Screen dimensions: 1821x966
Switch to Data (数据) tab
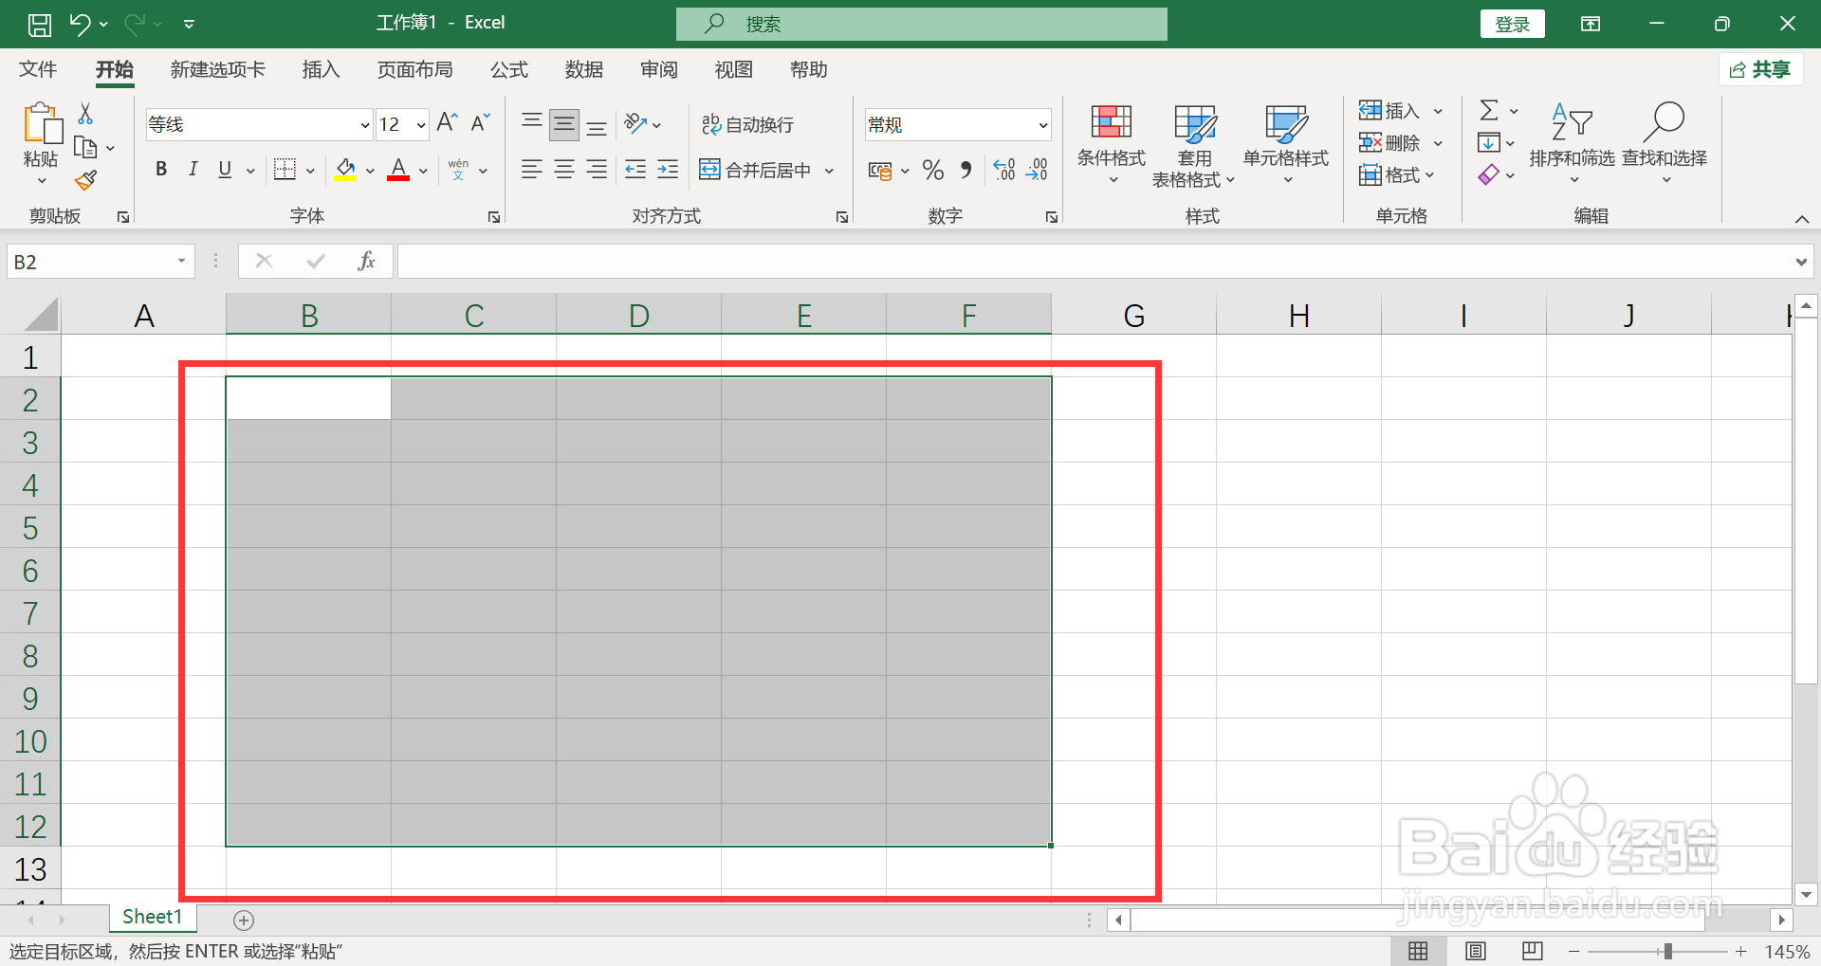[583, 69]
